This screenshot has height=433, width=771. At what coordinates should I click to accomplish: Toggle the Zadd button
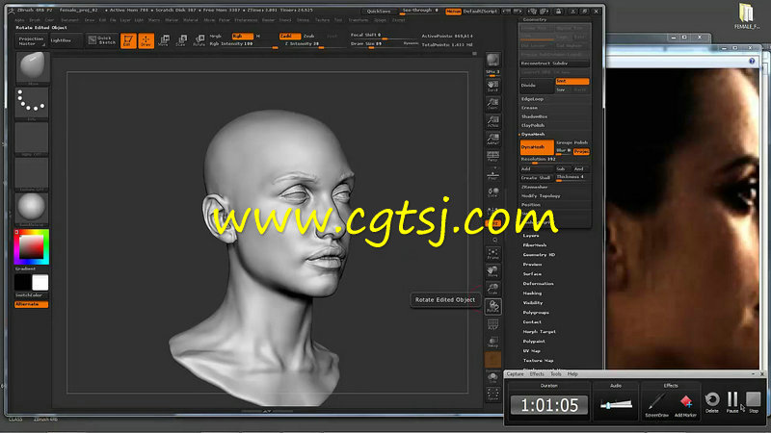[290, 36]
